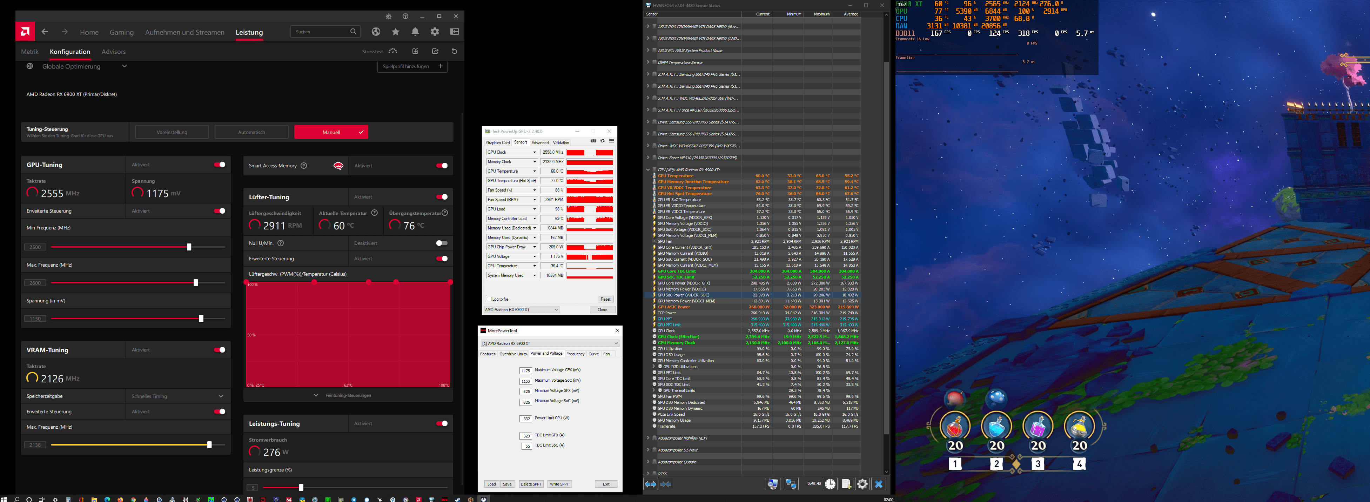Click the refresh icon in GPU-Z
Screen dimensions: 1370x502
602,141
